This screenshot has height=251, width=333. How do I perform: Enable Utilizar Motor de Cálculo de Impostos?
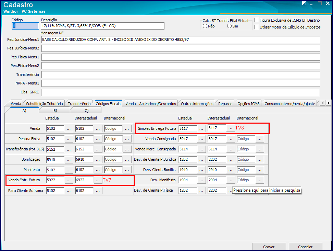coord(257,27)
